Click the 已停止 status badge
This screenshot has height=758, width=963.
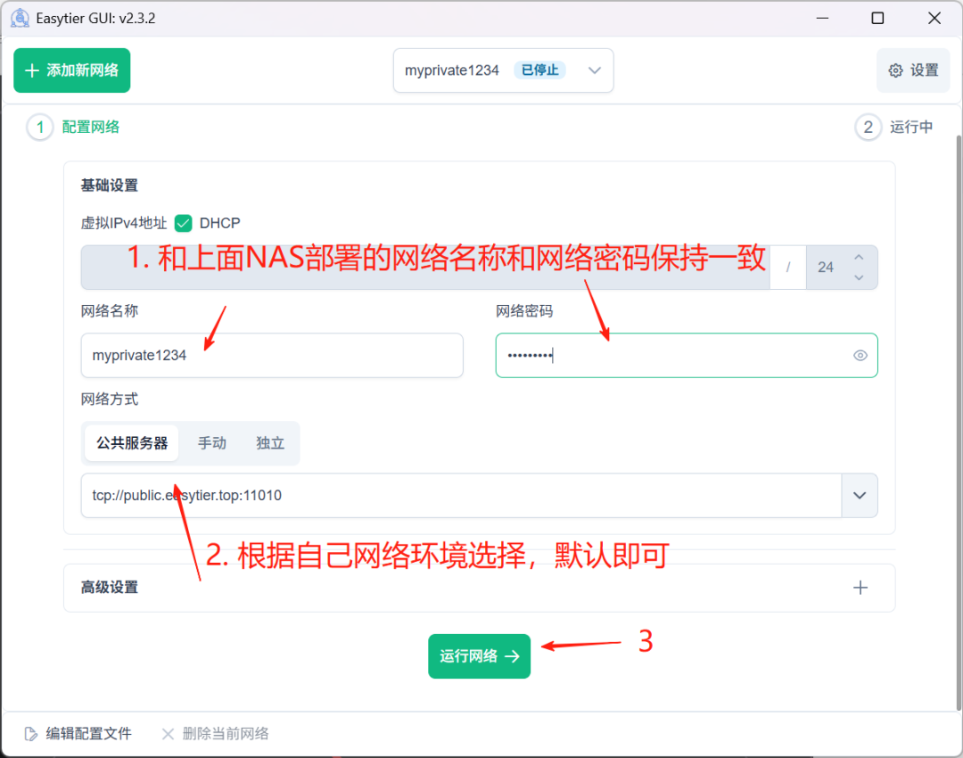pyautogui.click(x=539, y=70)
